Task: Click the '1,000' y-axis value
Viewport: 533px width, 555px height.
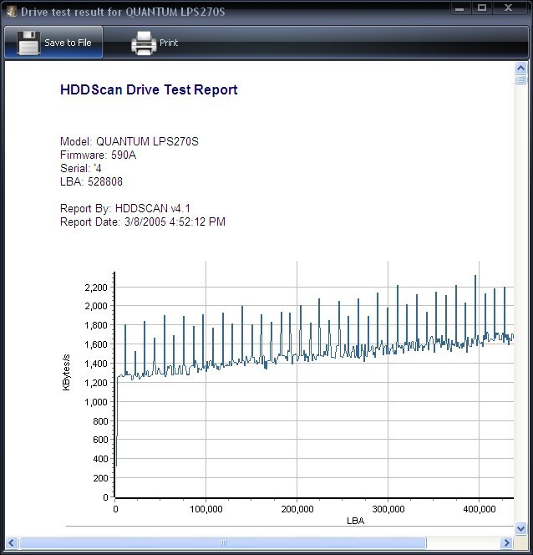Action: coord(96,402)
